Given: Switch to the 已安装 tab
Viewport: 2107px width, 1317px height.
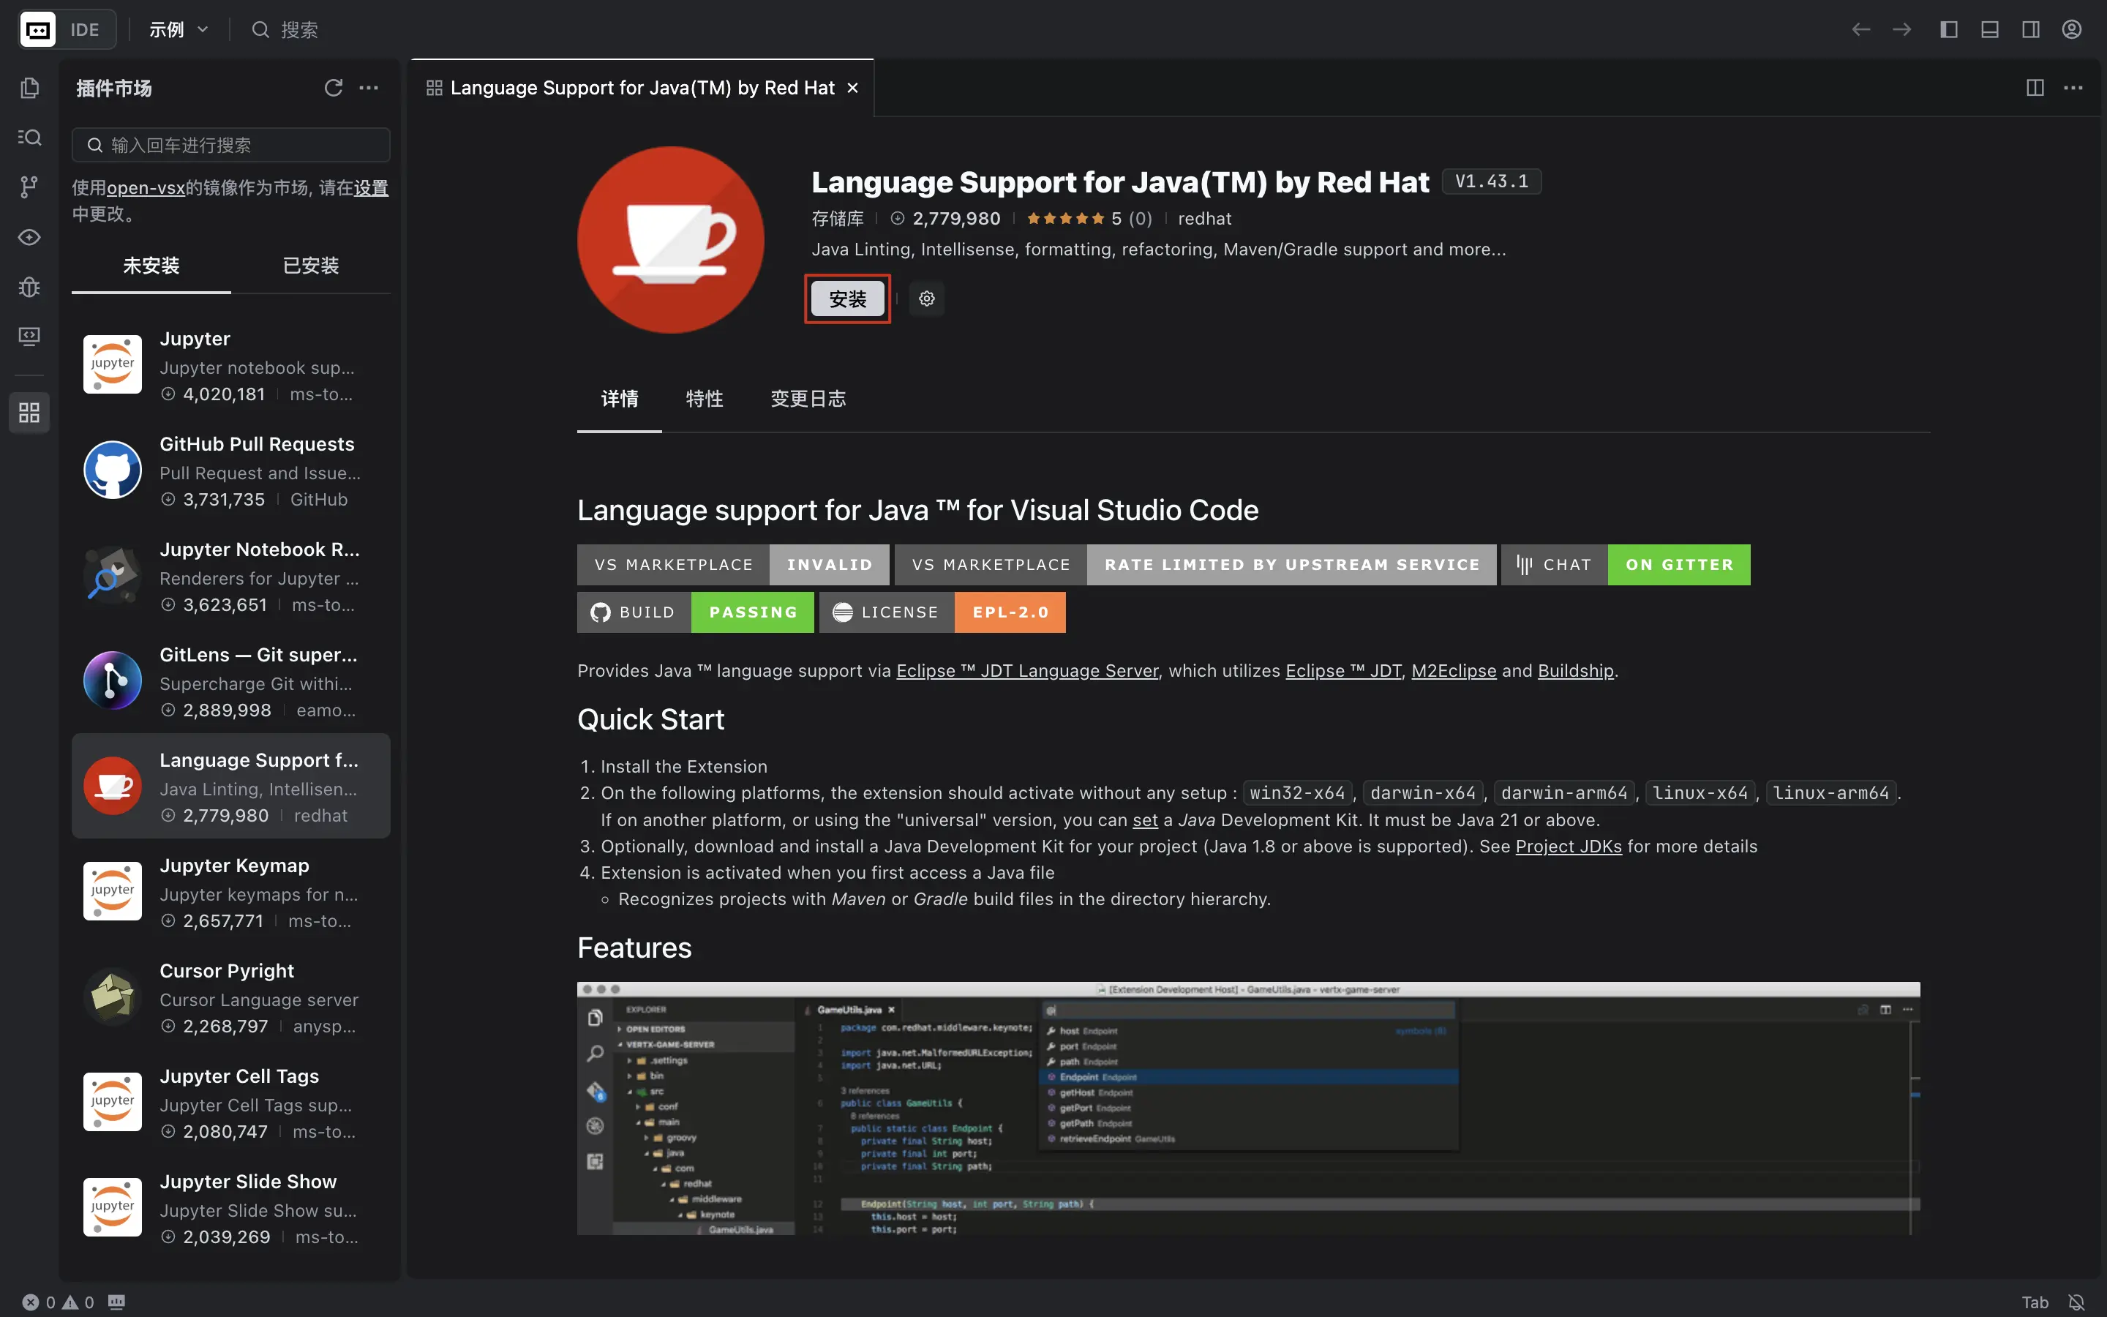Looking at the screenshot, I should click(311, 266).
